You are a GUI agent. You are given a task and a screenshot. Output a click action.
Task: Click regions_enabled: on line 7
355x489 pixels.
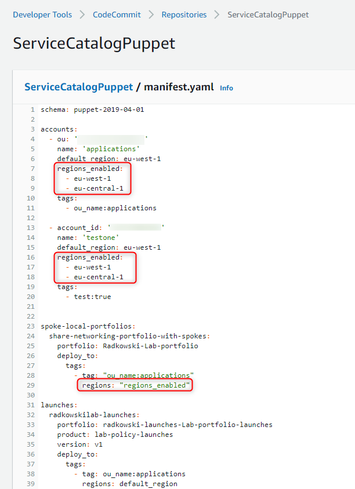coord(90,169)
